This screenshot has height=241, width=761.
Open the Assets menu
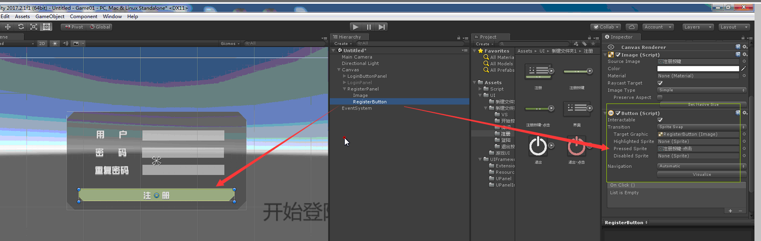(x=22, y=16)
